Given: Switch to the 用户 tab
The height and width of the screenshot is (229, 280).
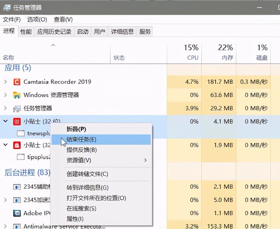Looking at the screenshot, I should pos(99,32).
